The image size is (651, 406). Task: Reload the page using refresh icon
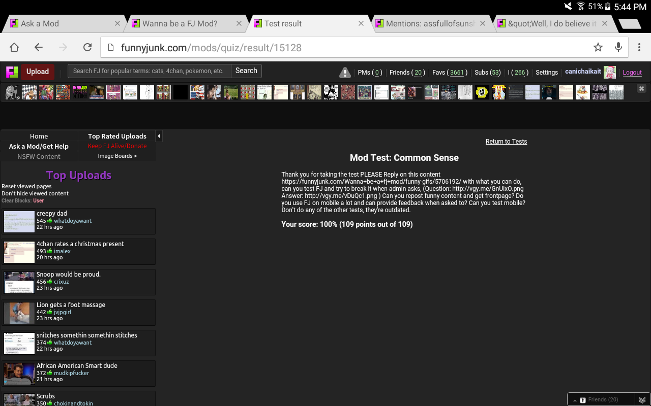[x=87, y=47]
